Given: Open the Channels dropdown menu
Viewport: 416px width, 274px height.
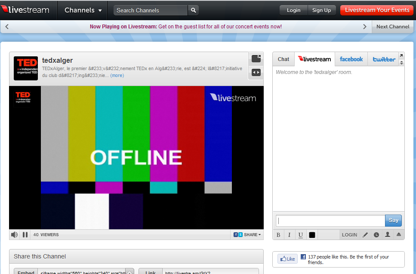Looking at the screenshot, I should coord(83,10).
